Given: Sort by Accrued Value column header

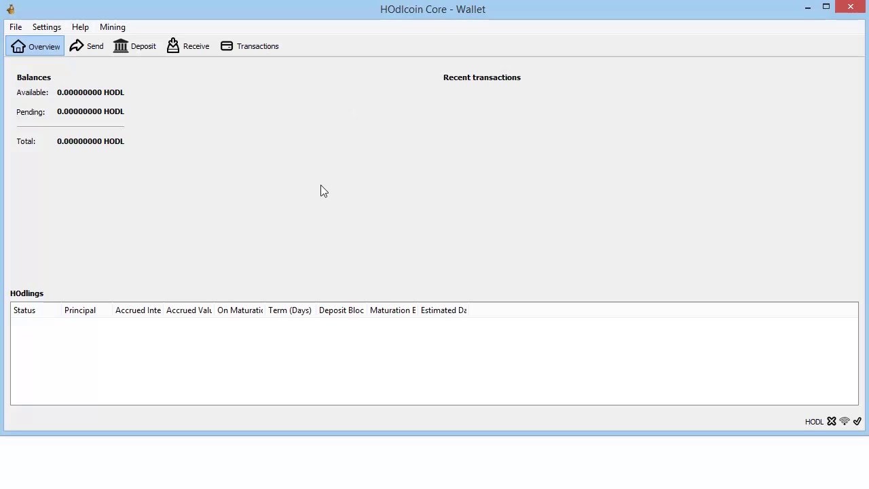Looking at the screenshot, I should point(189,310).
